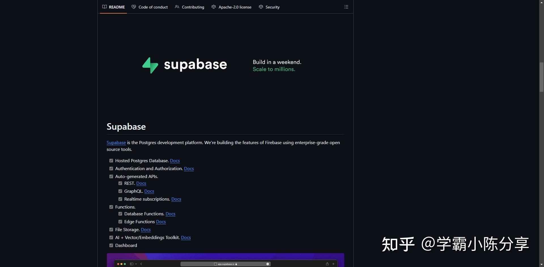The width and height of the screenshot is (544, 267).
Task: Click the dashboard screenshot preview image
Action: pos(226,260)
